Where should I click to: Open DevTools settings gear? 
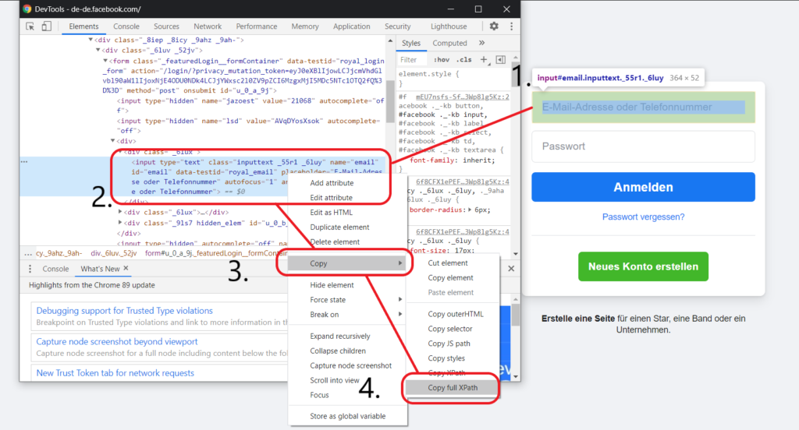(x=494, y=26)
